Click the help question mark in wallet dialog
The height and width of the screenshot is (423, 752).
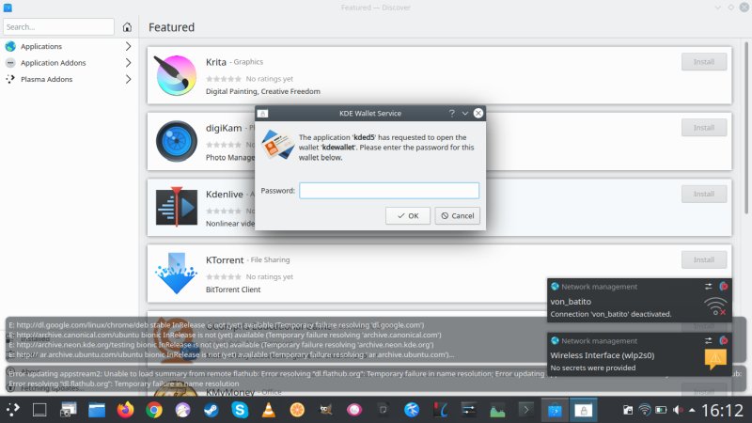(451, 113)
